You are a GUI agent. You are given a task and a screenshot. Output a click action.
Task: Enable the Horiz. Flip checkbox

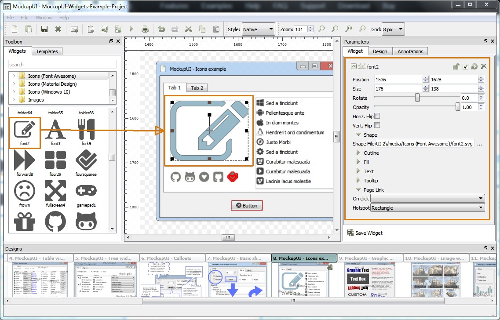[377, 116]
